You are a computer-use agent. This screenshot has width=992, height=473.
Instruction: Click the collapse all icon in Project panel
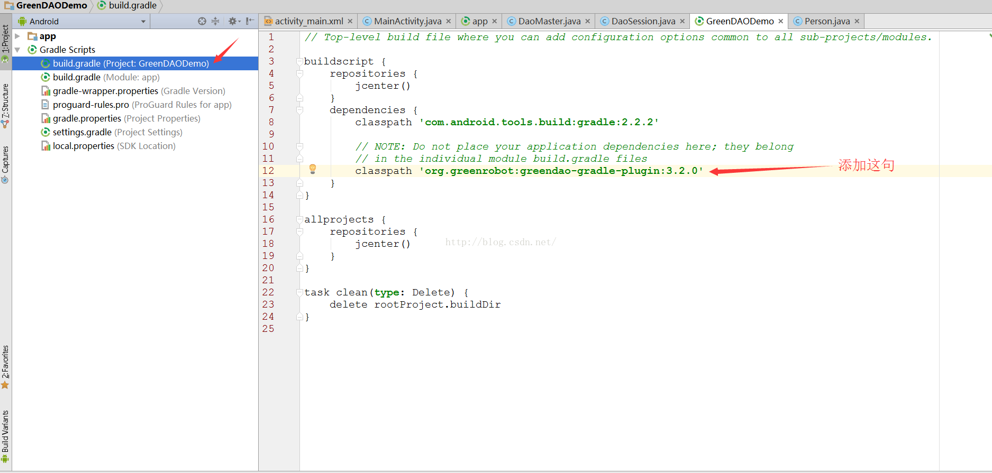[215, 21]
